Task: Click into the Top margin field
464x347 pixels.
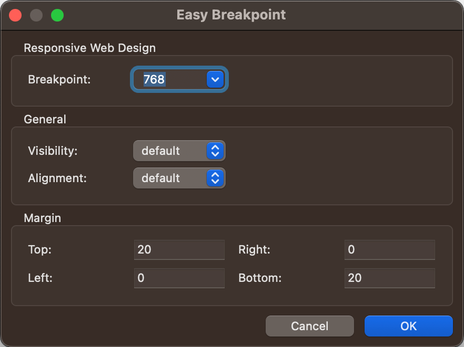Action: [x=179, y=250]
